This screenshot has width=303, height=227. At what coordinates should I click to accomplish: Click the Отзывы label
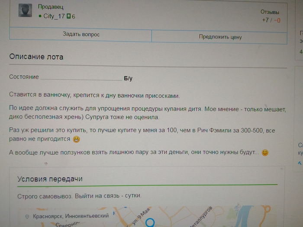tap(270, 12)
